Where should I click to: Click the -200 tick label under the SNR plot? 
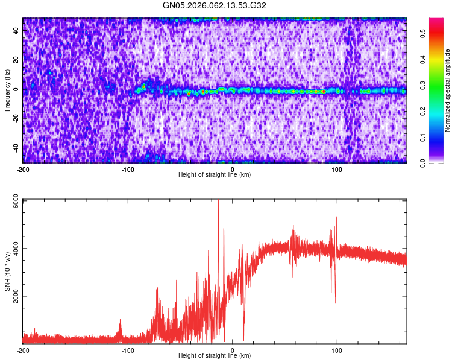coord(23,351)
